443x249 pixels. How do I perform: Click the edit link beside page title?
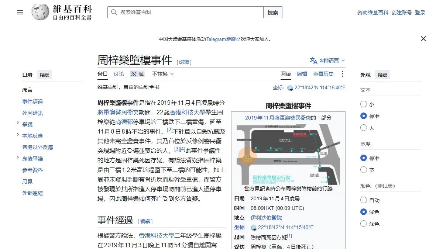coord(184,62)
